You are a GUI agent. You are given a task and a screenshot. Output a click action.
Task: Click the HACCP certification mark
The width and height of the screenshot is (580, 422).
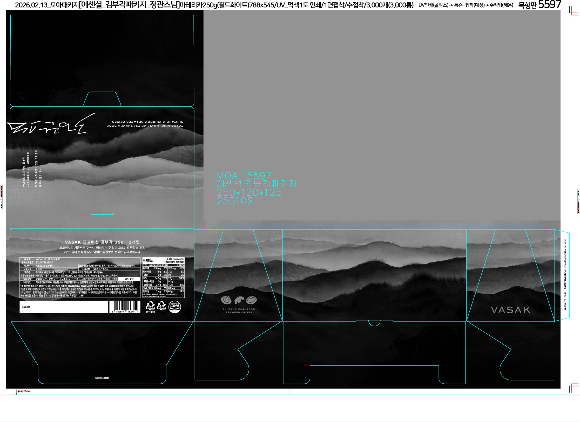click(x=174, y=307)
